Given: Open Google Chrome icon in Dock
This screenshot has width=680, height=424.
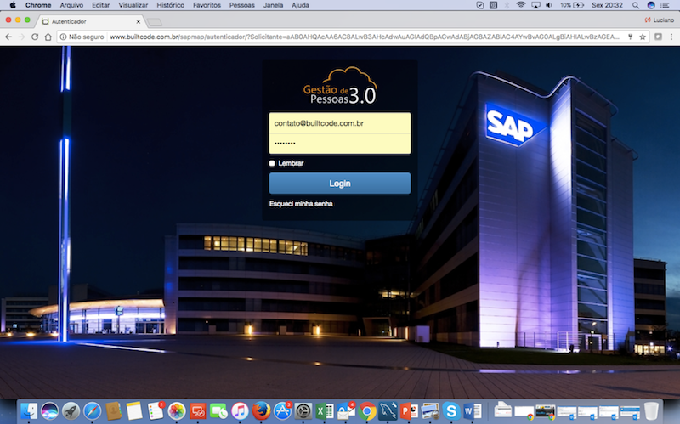Looking at the screenshot, I should (x=367, y=411).
